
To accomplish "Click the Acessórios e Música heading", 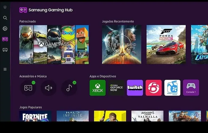I will tap(33, 76).
